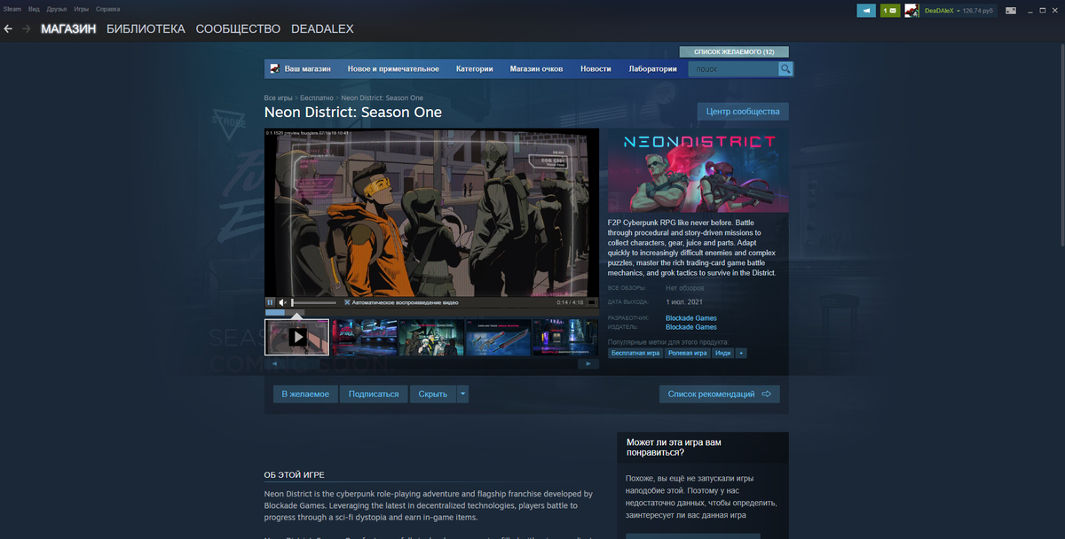
Task: Open DEADALEX profile tab
Action: 322,28
